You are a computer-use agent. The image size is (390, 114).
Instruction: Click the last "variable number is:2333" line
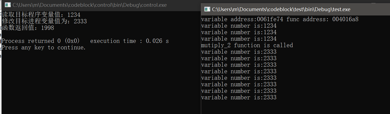tap(239, 97)
